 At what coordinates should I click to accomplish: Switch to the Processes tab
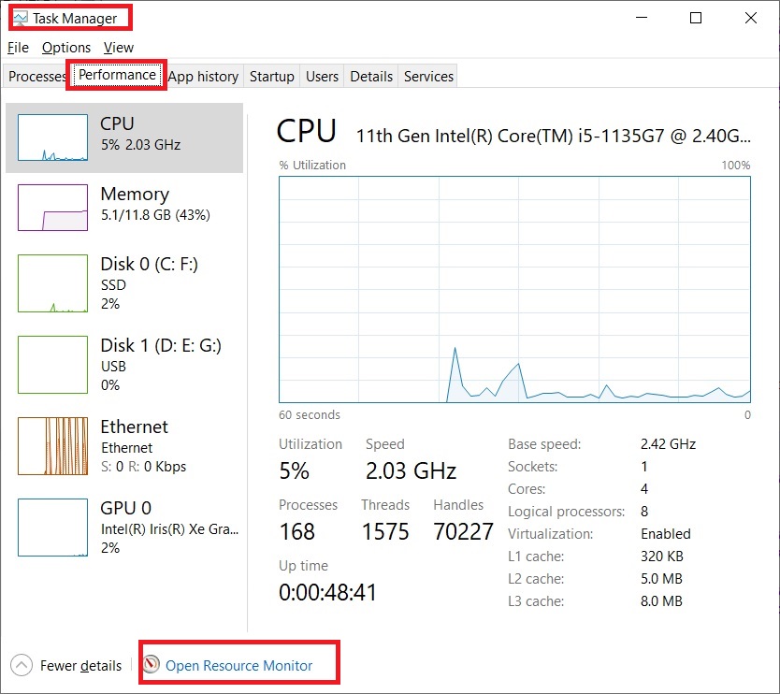coord(37,77)
